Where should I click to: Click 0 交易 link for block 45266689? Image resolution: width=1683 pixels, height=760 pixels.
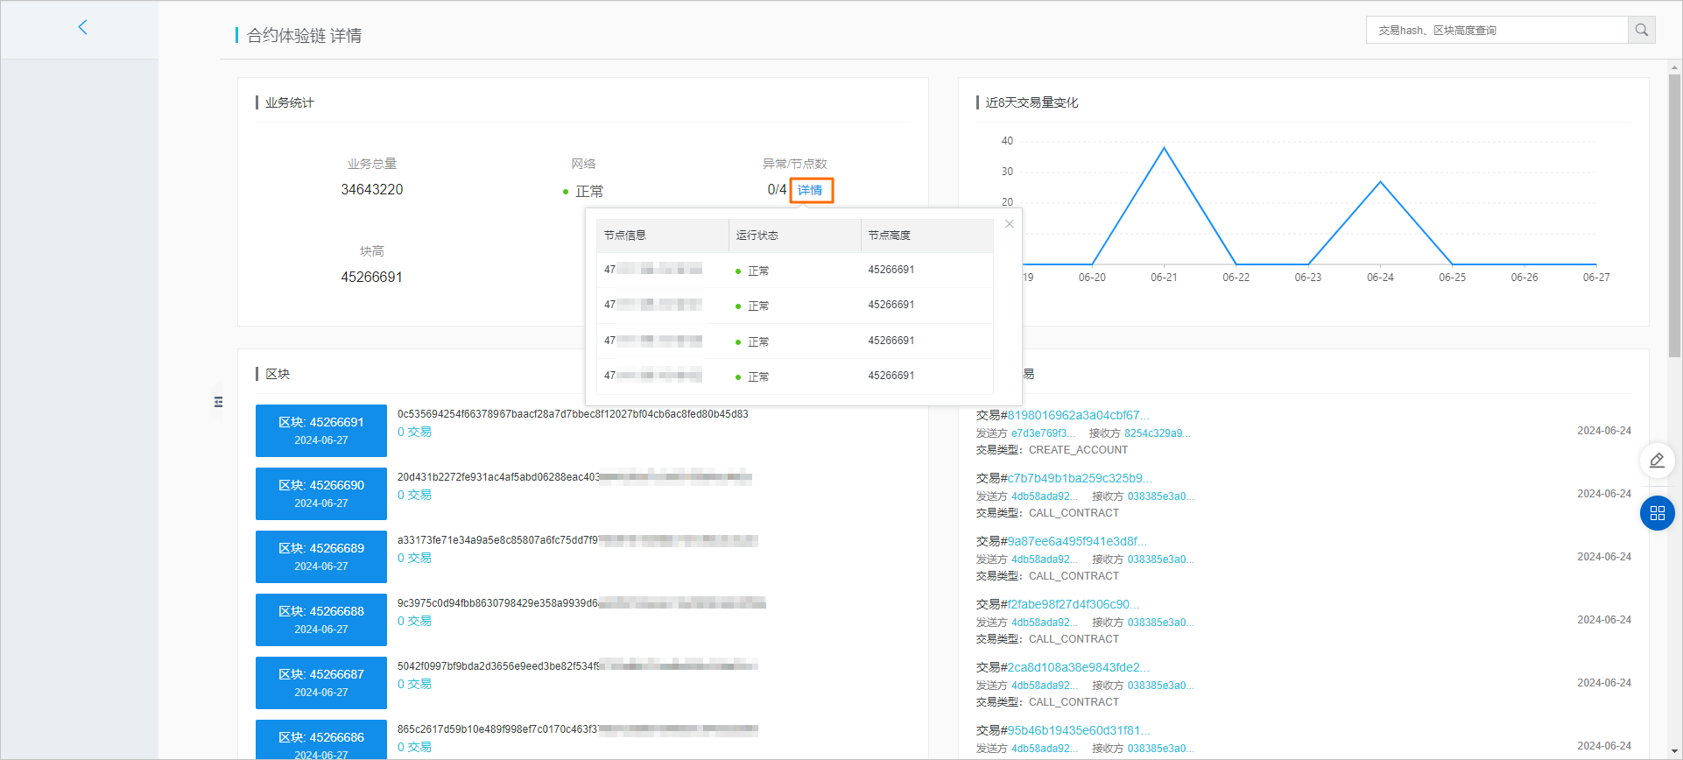coord(414,558)
